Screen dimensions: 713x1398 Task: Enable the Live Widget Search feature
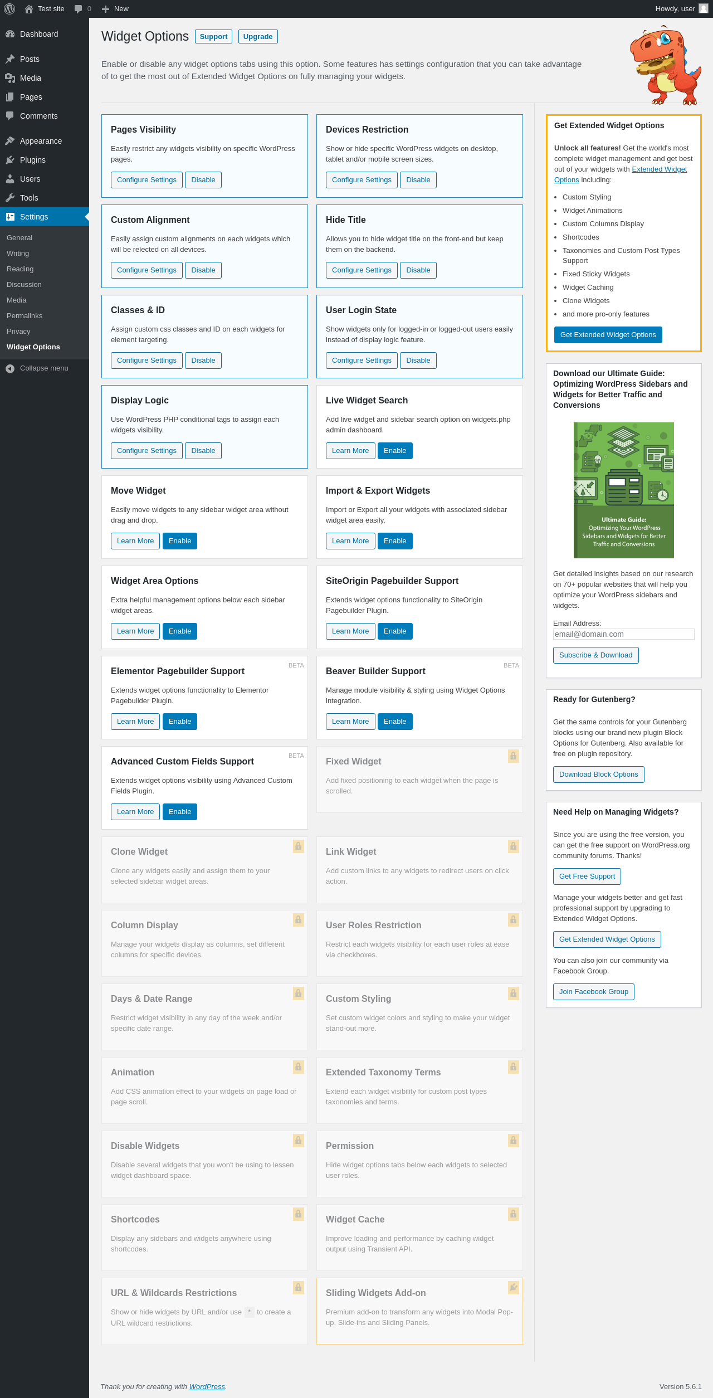click(395, 451)
